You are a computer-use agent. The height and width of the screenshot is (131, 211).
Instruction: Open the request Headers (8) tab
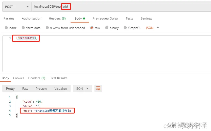(57, 18)
